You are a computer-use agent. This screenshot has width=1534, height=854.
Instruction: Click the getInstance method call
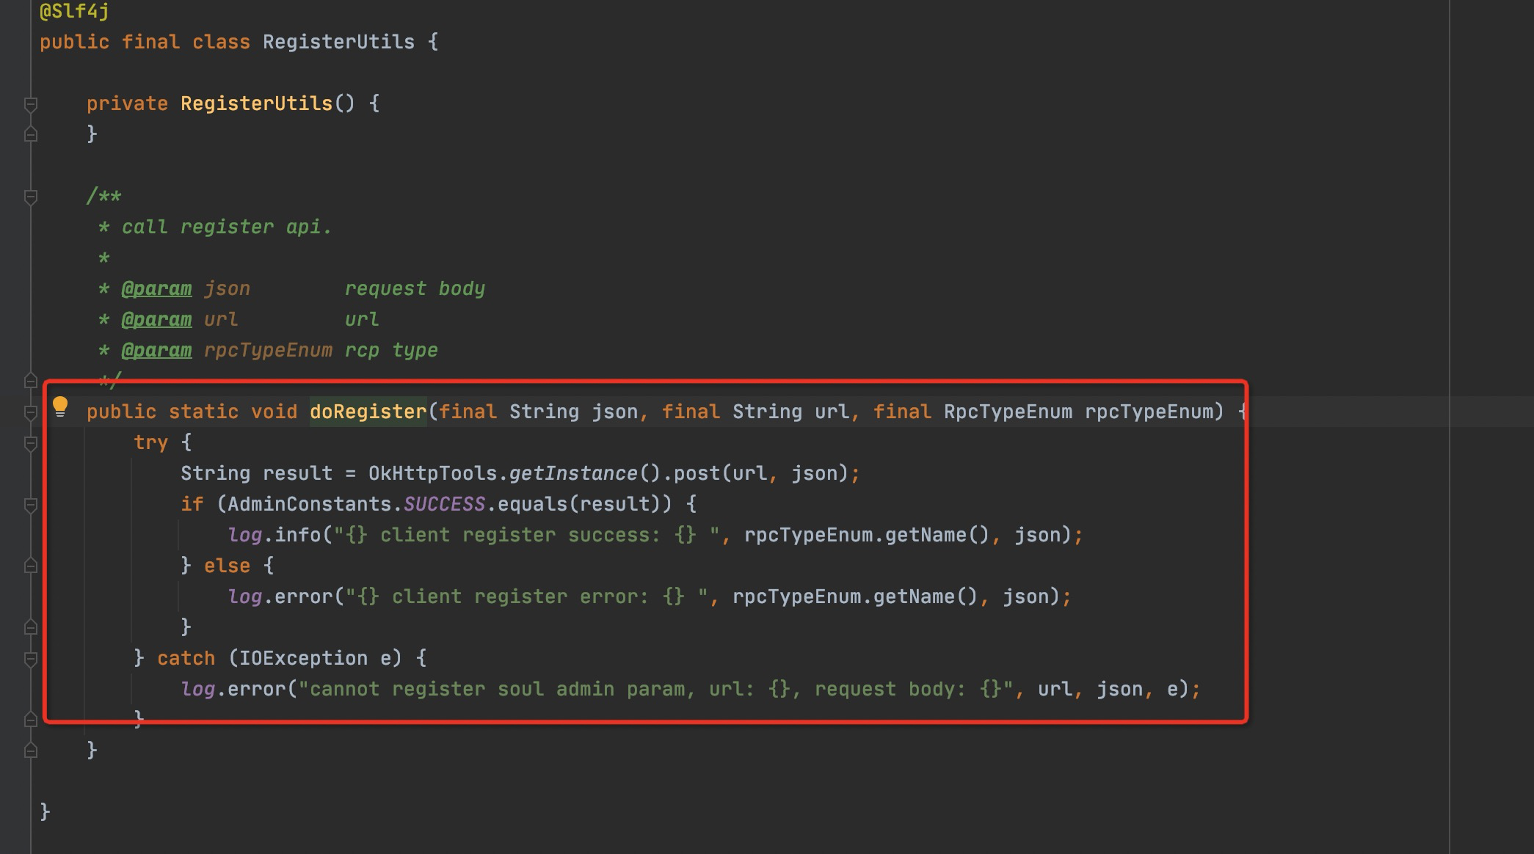[x=573, y=473]
